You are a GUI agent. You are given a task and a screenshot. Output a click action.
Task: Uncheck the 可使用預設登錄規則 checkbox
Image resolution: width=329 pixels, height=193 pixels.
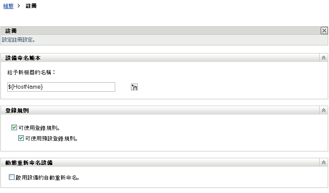click(21, 138)
